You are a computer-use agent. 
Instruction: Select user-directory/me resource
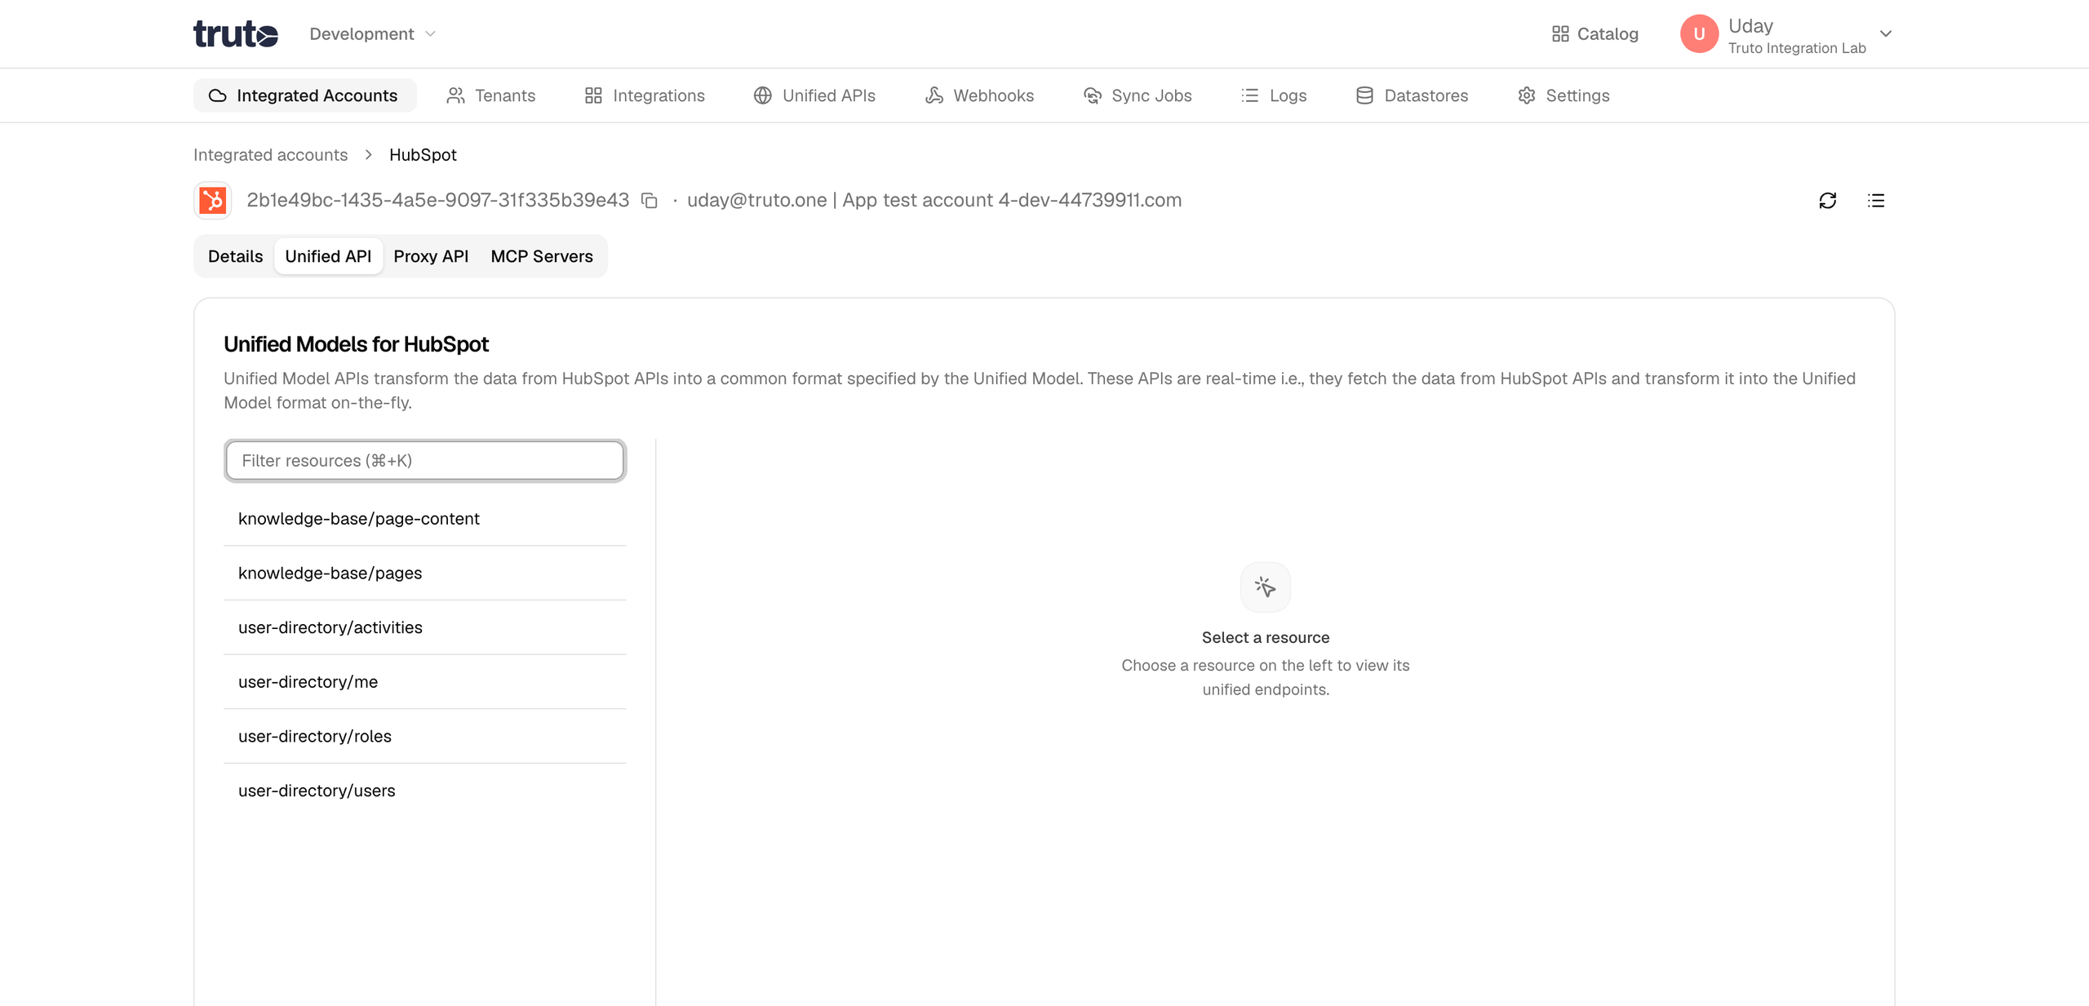click(x=425, y=682)
